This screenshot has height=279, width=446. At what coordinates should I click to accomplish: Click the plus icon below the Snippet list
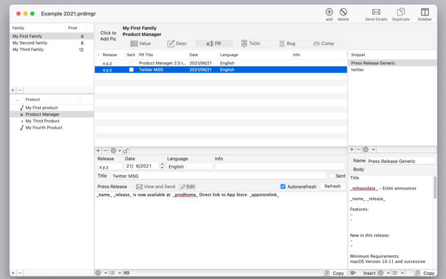[352, 149]
